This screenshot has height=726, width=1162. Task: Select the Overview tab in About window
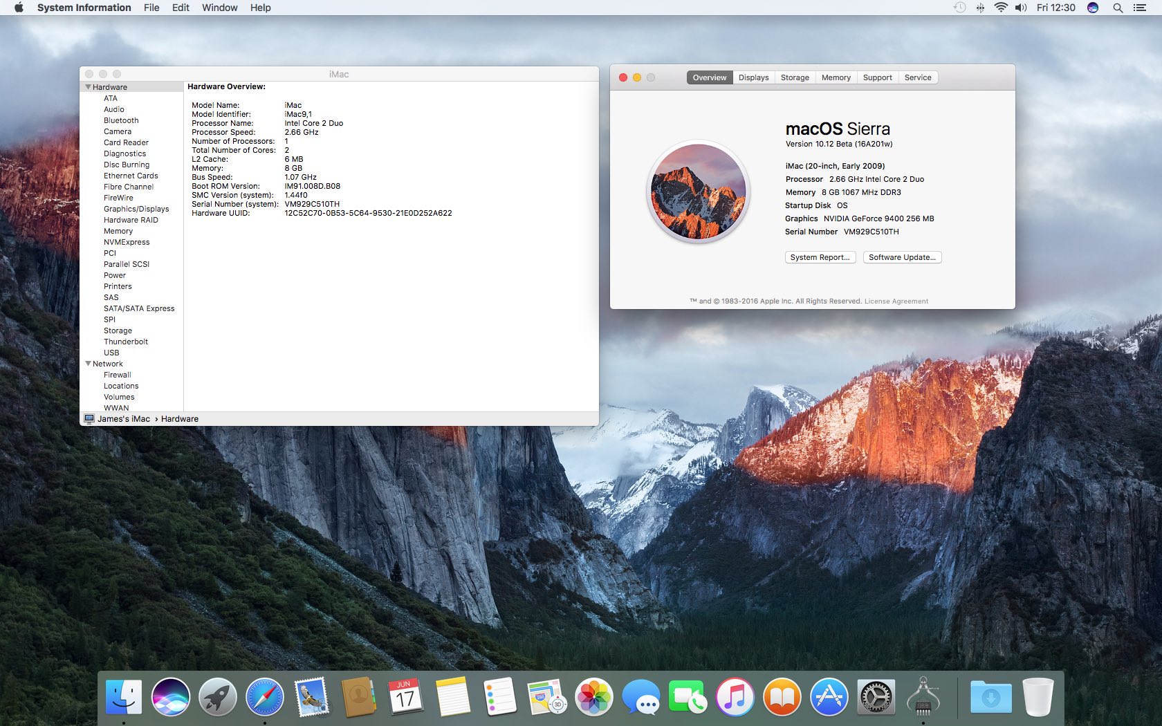(710, 77)
